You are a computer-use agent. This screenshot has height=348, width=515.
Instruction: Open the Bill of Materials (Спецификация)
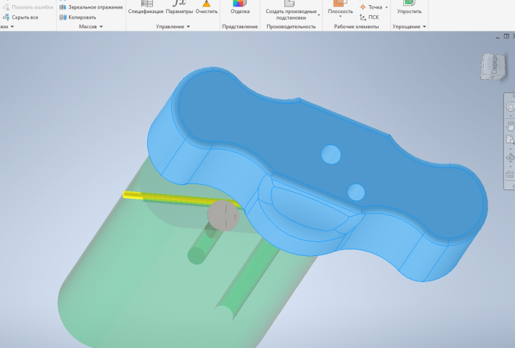coord(146,7)
